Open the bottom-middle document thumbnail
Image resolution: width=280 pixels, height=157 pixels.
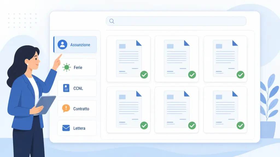(x=177, y=110)
